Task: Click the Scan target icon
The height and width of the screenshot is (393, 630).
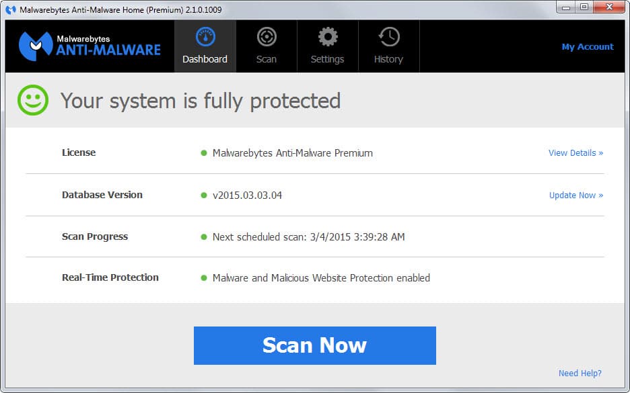Action: coord(267,37)
